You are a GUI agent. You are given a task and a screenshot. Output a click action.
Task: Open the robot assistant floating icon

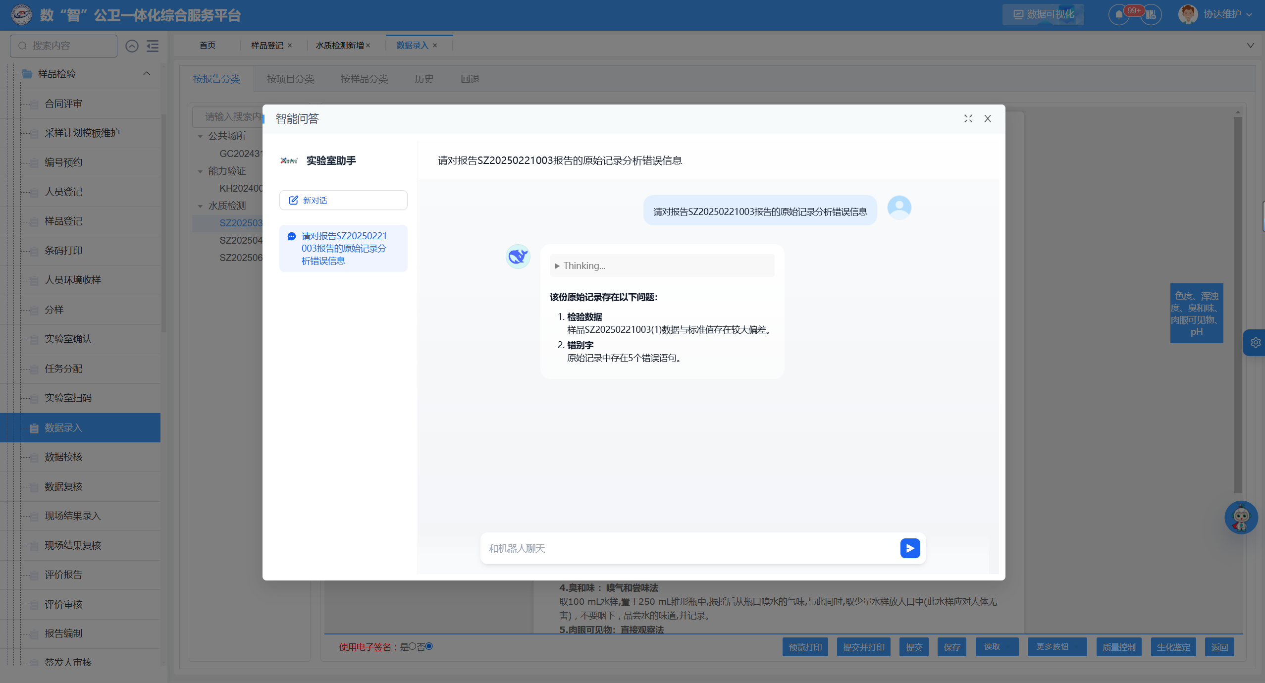(x=1240, y=518)
